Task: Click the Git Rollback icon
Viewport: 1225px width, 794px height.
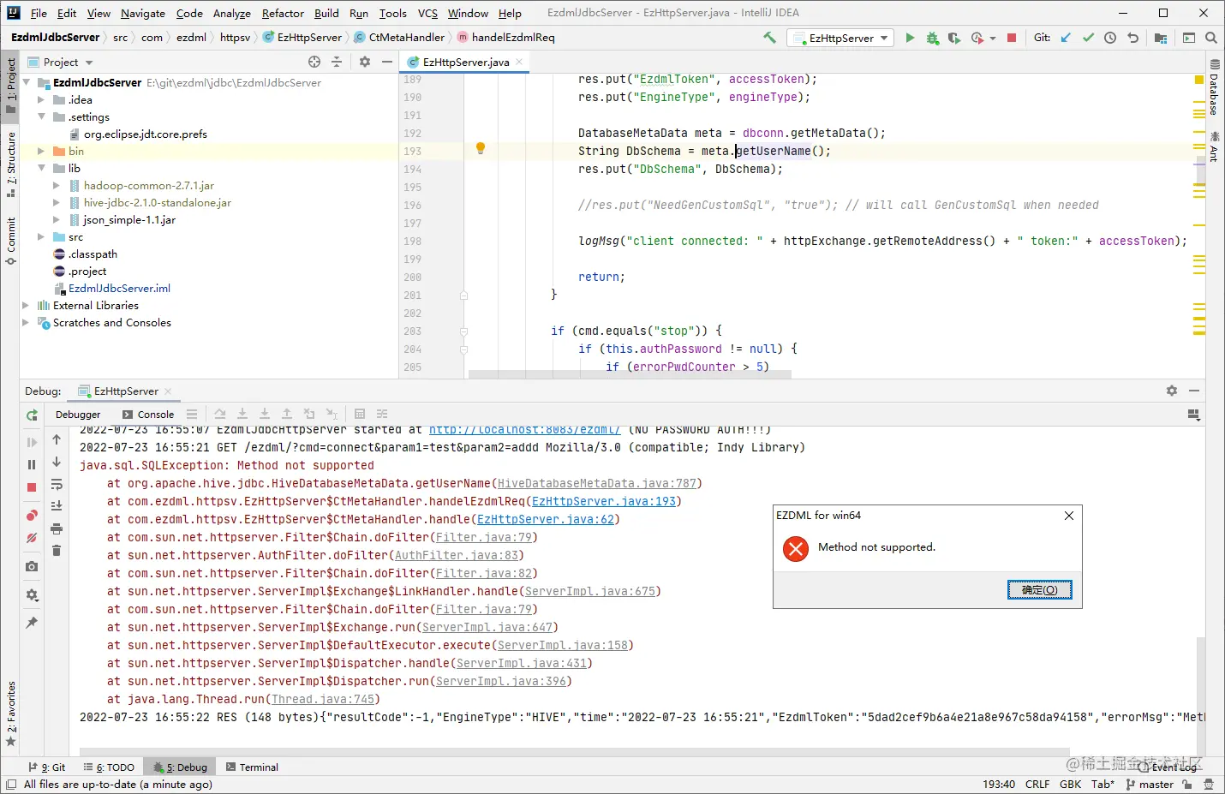Action: (1132, 38)
